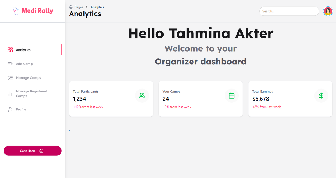The width and height of the screenshot is (336, 178).
Task: Click the Total Participants users icon
Action: 142,96
